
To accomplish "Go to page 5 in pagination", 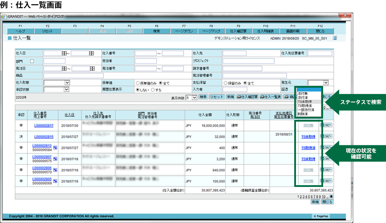I will click(x=308, y=197).
